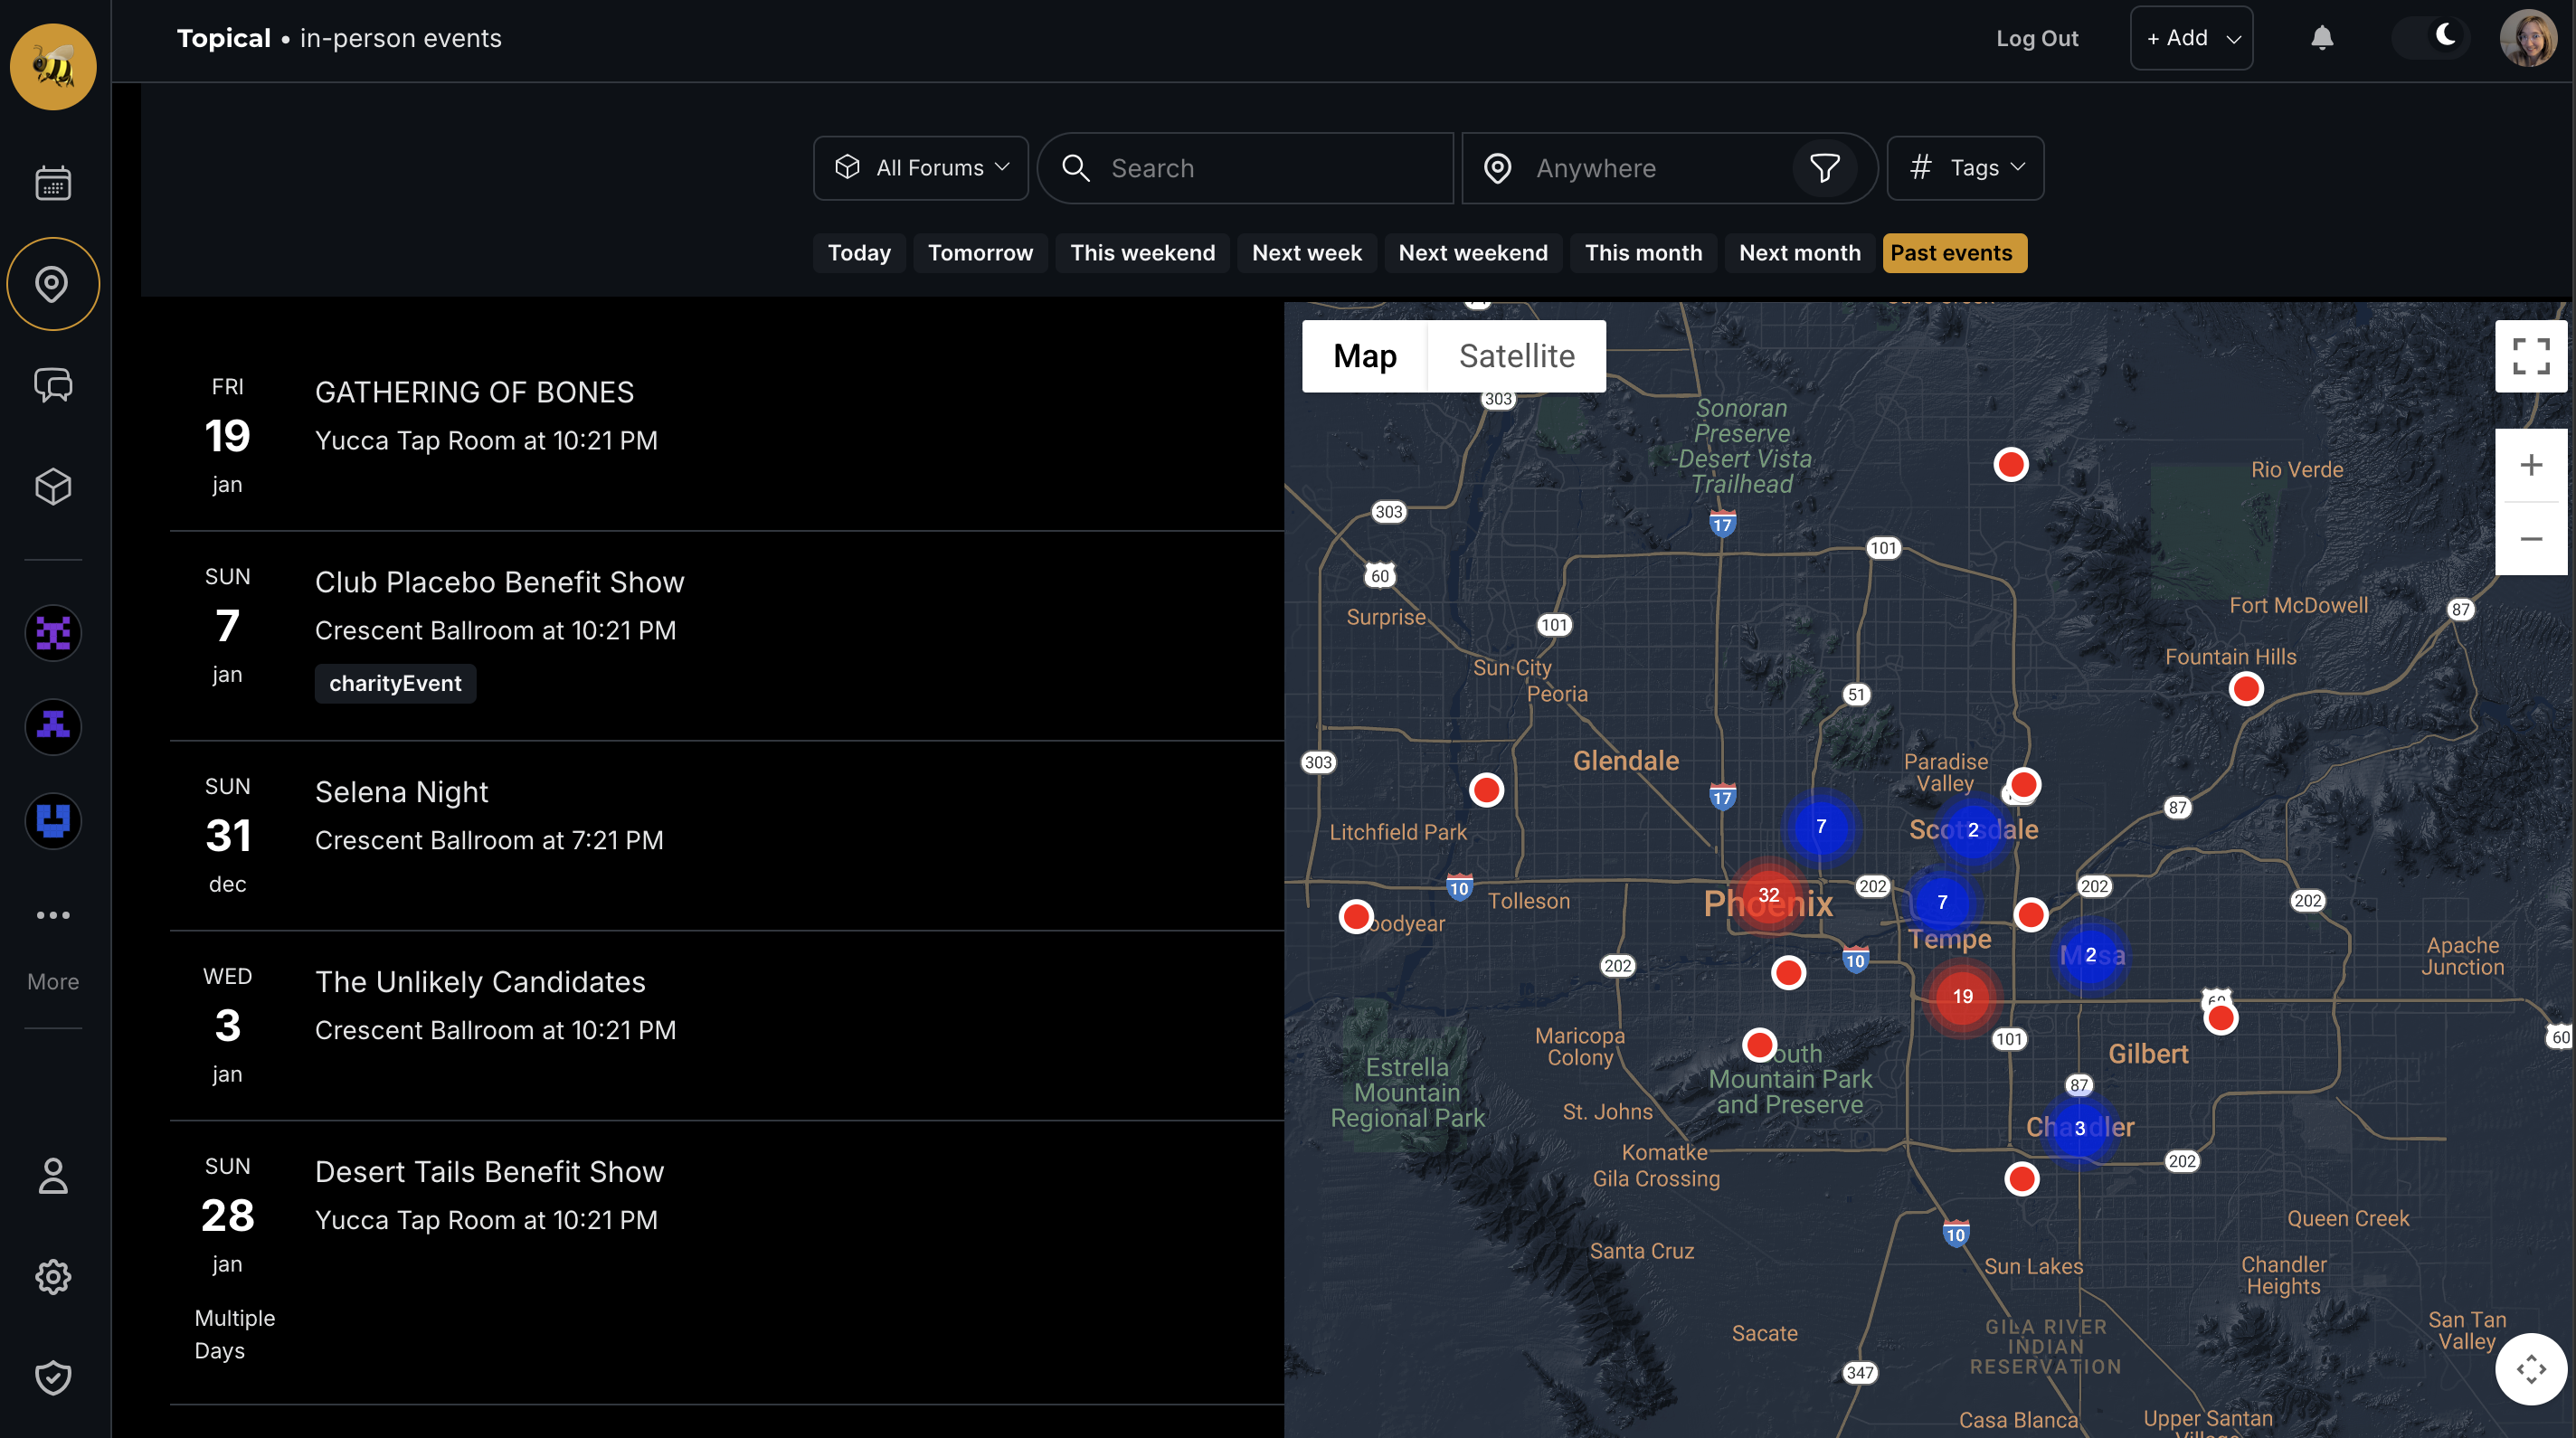This screenshot has width=2576, height=1438.
Task: Expand the Tags dropdown
Action: coord(1965,168)
